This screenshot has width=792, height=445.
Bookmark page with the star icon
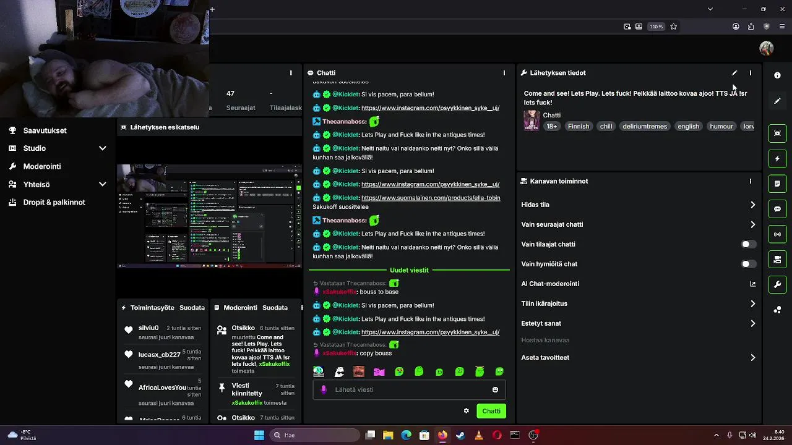click(x=674, y=27)
